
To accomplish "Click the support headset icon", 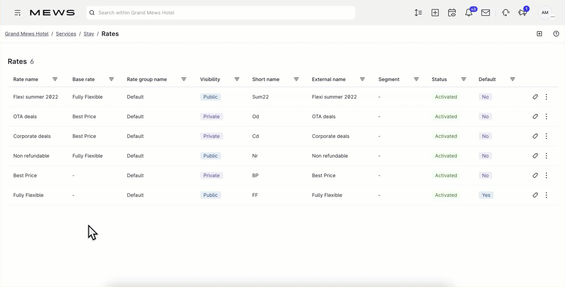I will pyautogui.click(x=505, y=13).
